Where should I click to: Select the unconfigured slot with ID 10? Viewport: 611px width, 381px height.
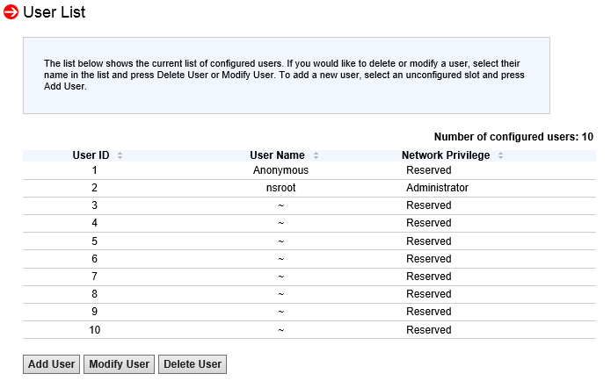[x=309, y=329]
